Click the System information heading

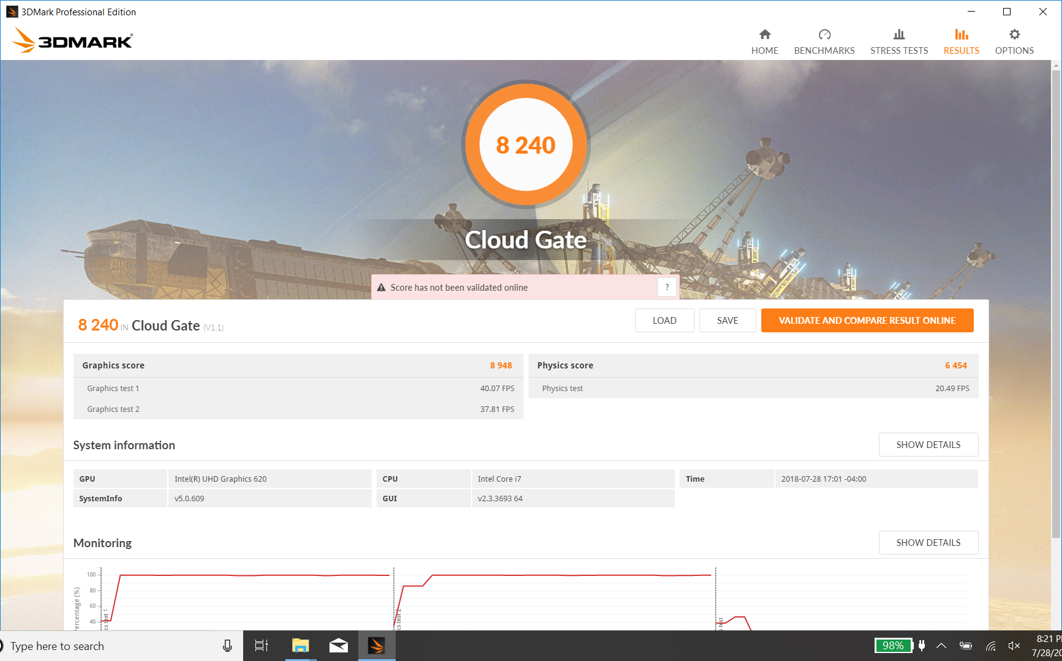[124, 446]
